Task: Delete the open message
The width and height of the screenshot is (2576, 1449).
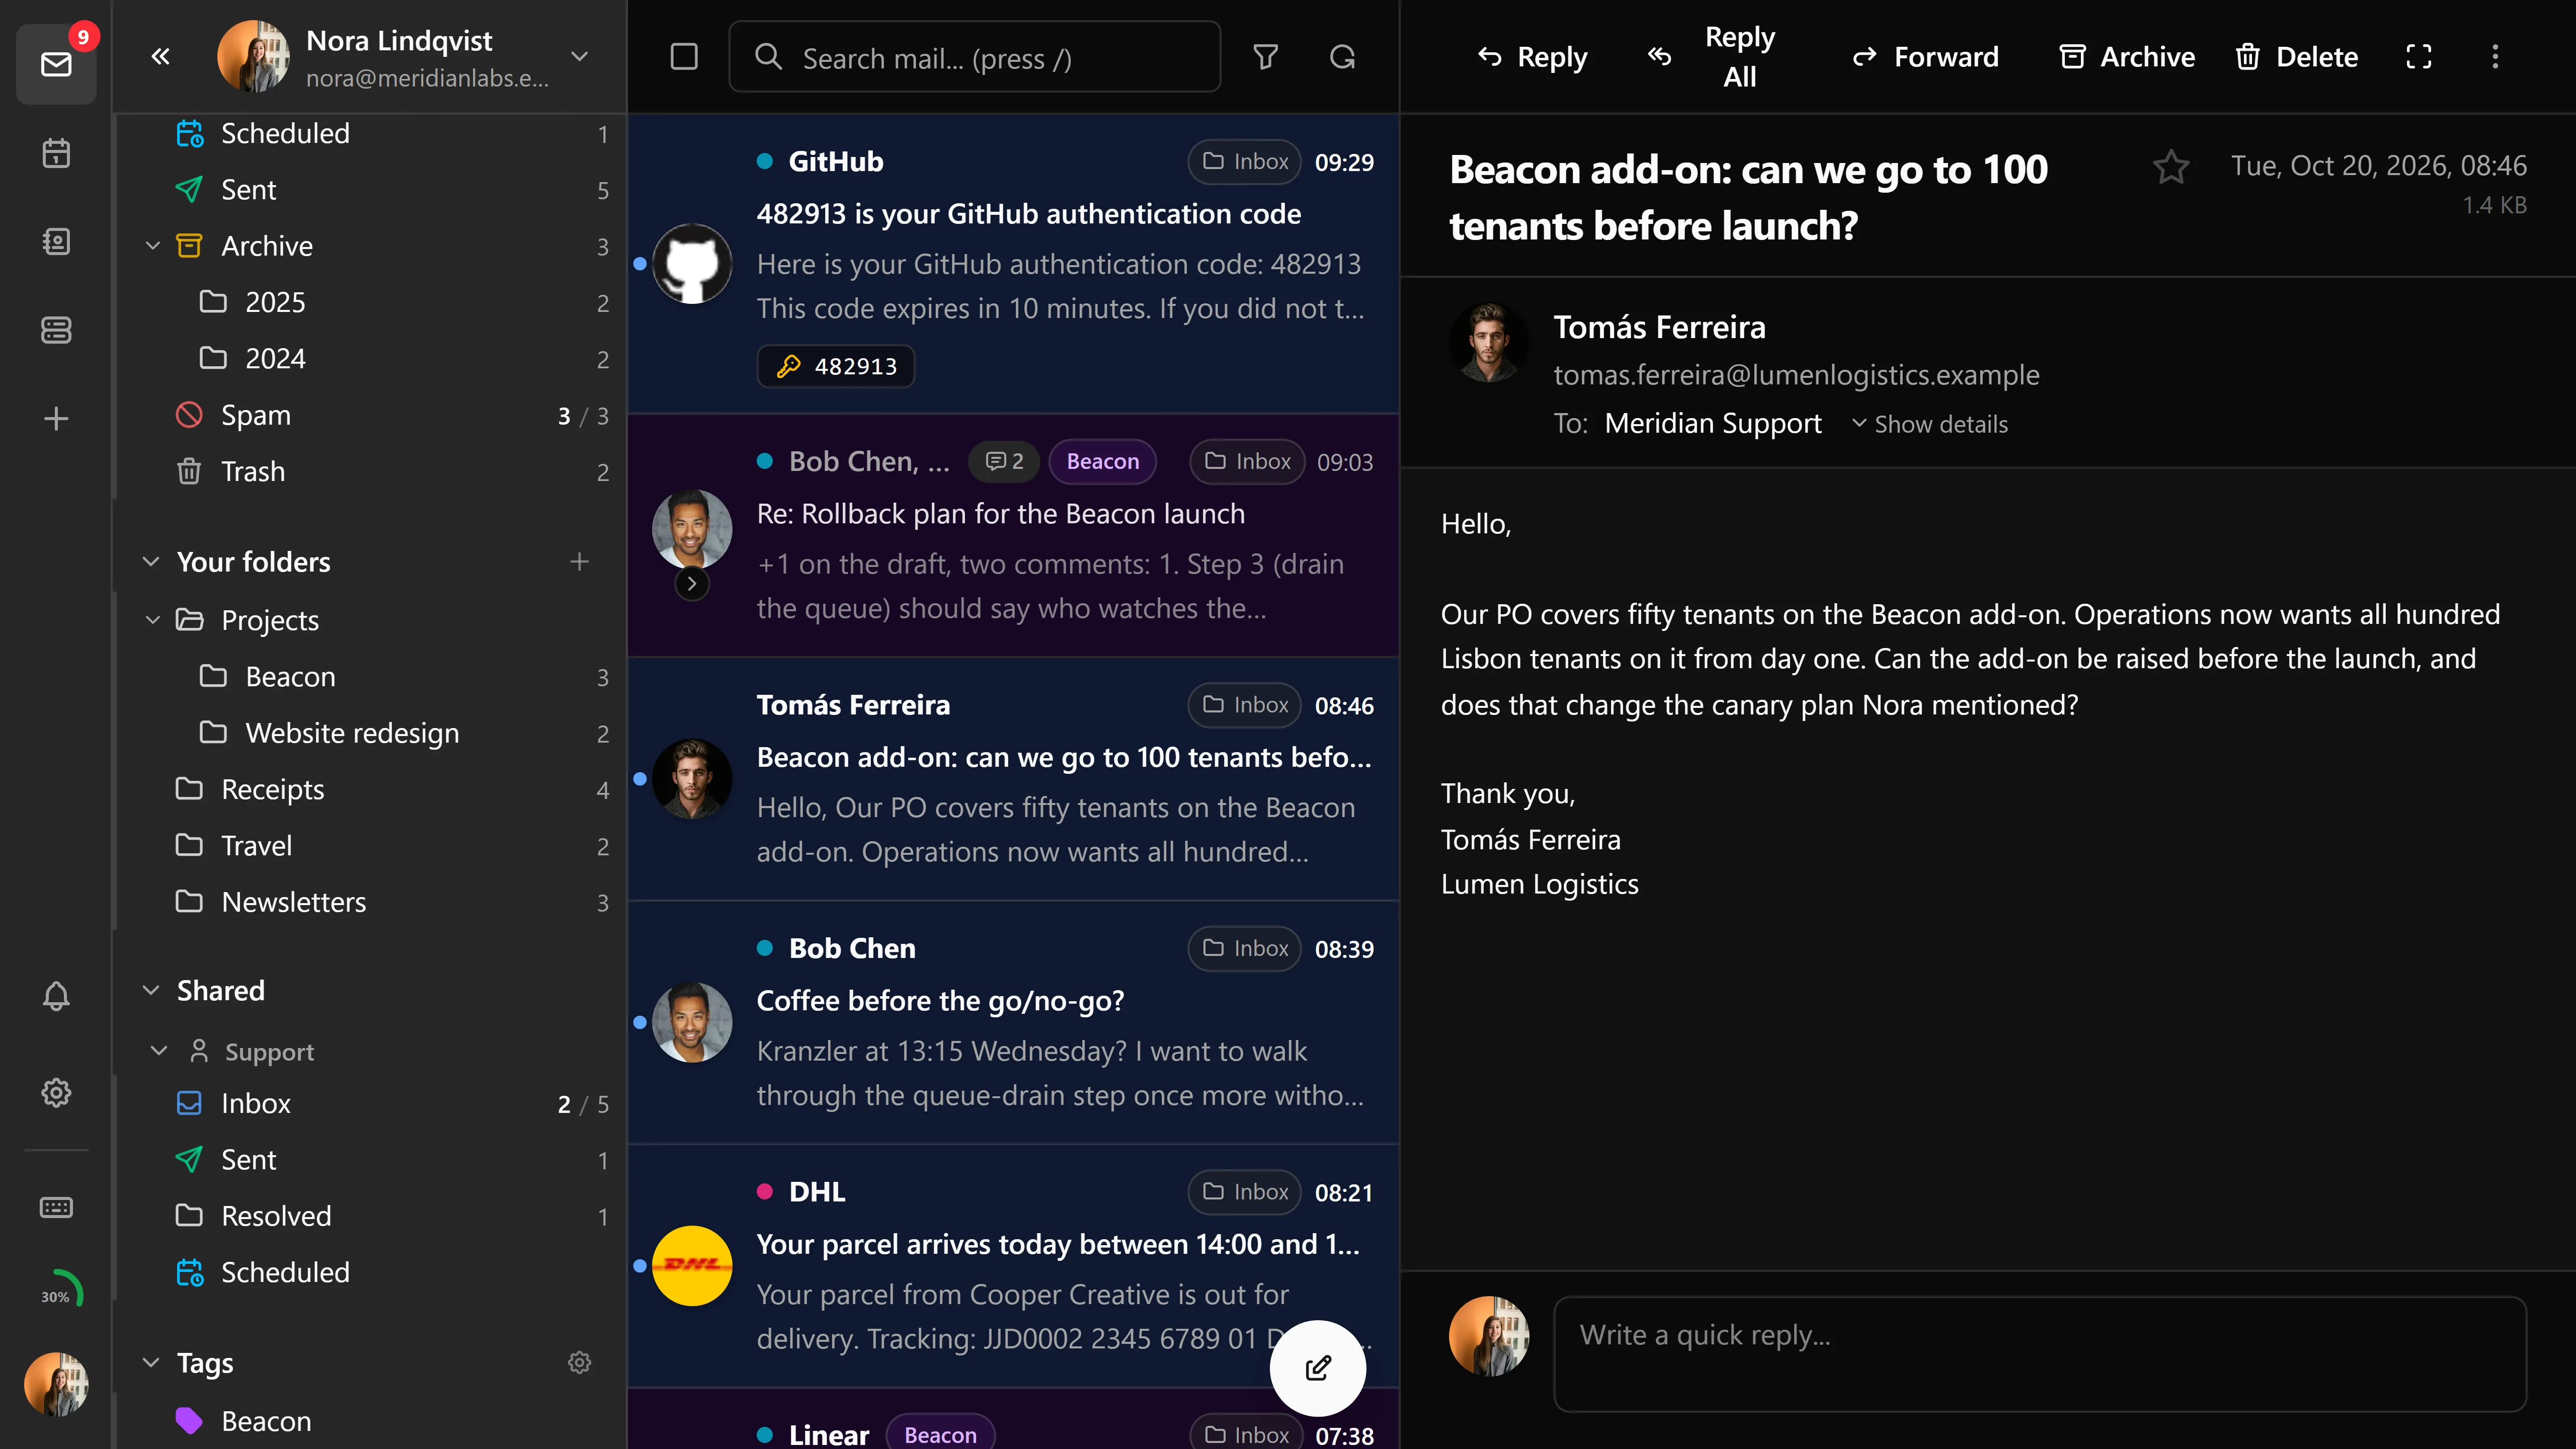Action: 2297,57
